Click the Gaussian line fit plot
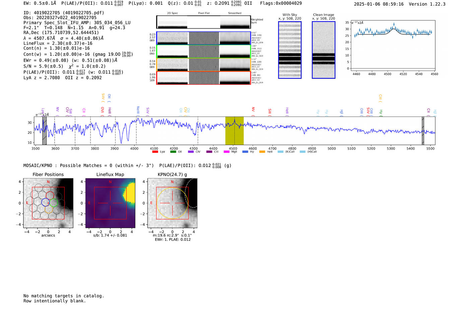 [393, 46]
